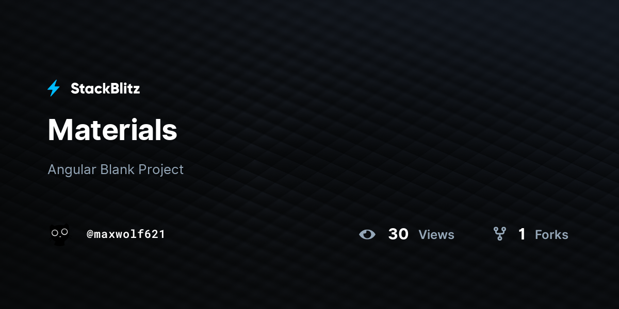Click the Angular Blank Project description

116,169
